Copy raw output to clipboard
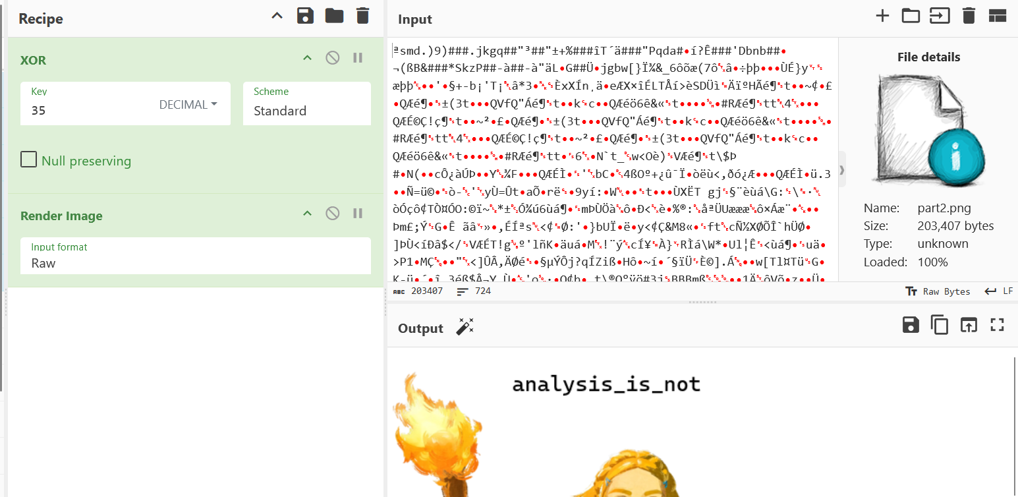Screen dimensions: 1018x497 point(940,324)
